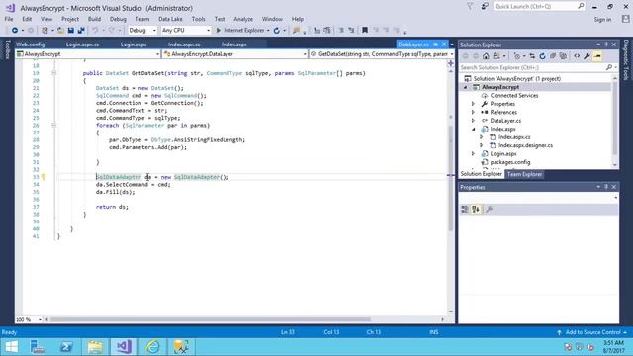Expand the DataLayer.cs node arrow
The height and width of the screenshot is (356, 633).
473,121
